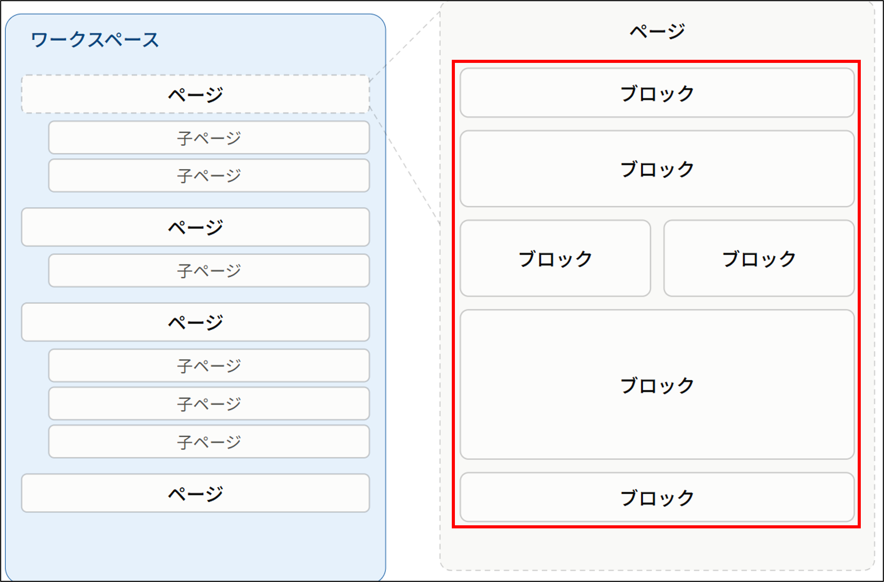Image resolution: width=884 pixels, height=582 pixels.
Task: Select the second ページ box in workspace
Action: point(195,227)
